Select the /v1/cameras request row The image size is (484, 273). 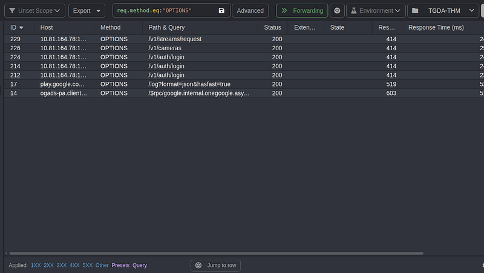(244, 48)
